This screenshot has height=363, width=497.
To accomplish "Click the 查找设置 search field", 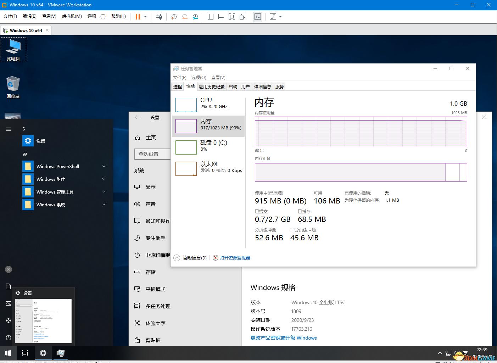I will pyautogui.click(x=152, y=154).
